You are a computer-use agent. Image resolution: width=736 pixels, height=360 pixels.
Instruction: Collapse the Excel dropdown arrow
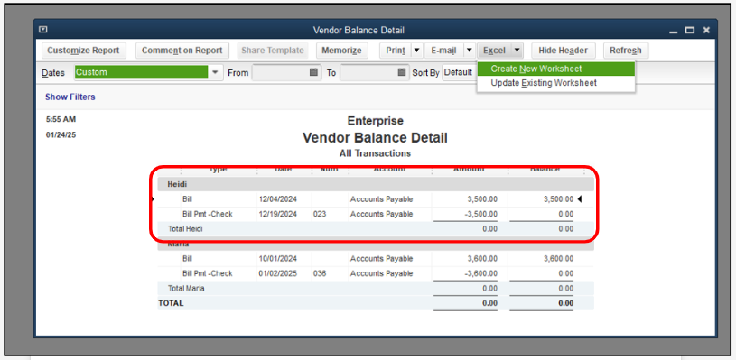coord(517,51)
